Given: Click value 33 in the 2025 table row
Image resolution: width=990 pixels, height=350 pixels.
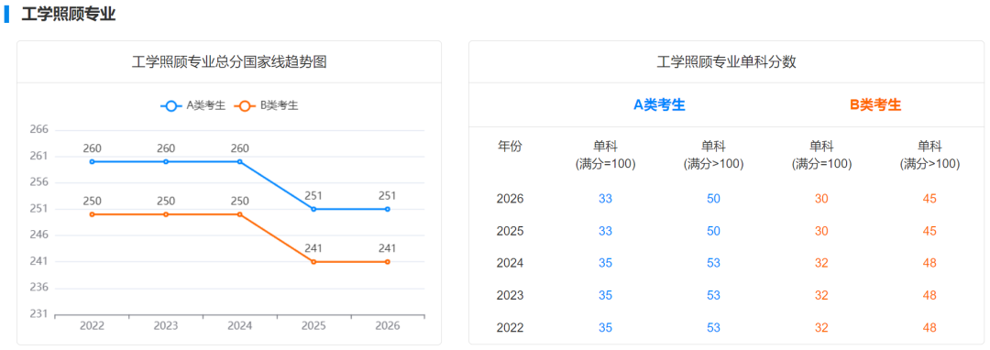Looking at the screenshot, I should [x=606, y=231].
